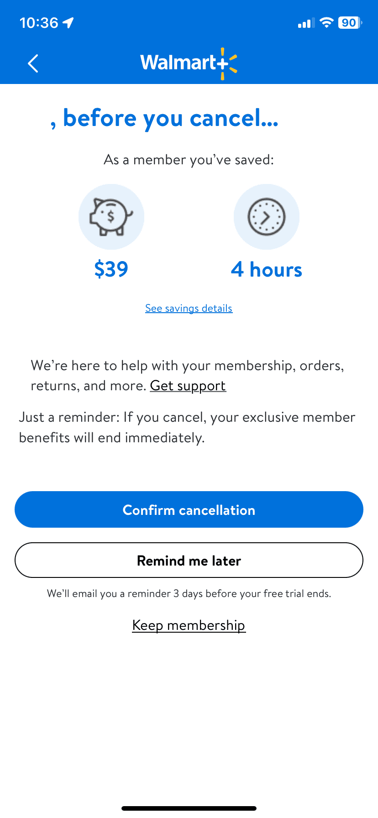Choose the Remind me later button

coord(189,560)
